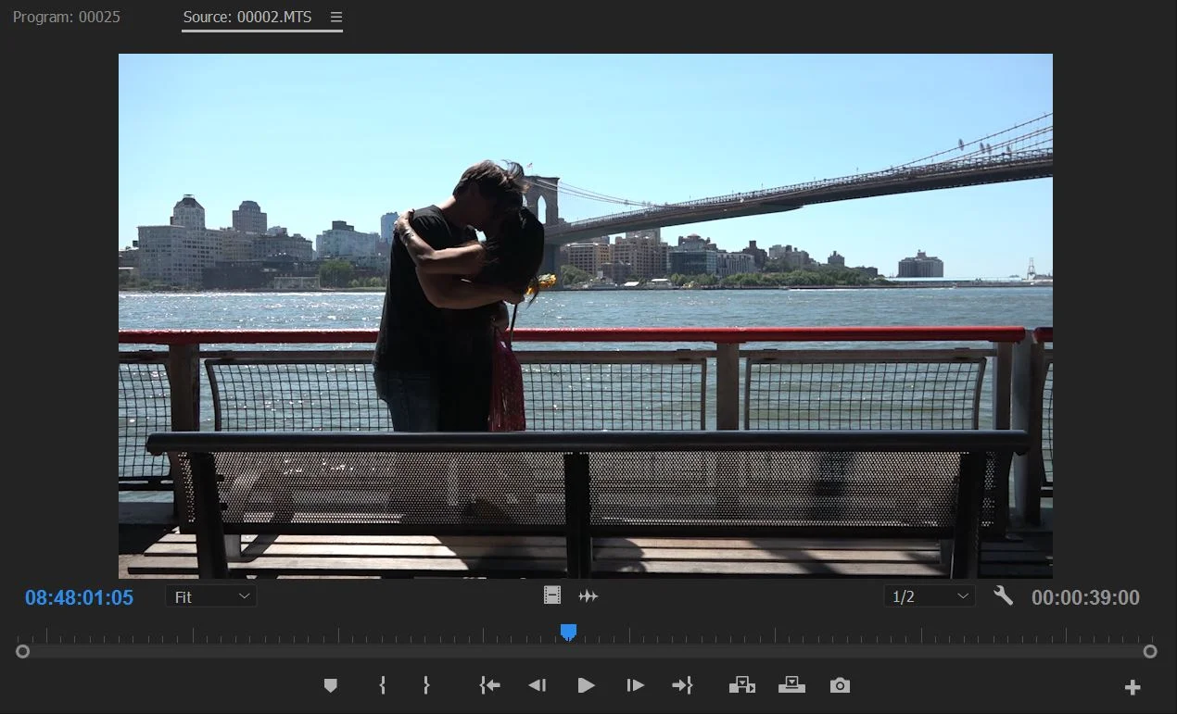Click the Mark Out bracket icon
The image size is (1177, 714).
426,685
